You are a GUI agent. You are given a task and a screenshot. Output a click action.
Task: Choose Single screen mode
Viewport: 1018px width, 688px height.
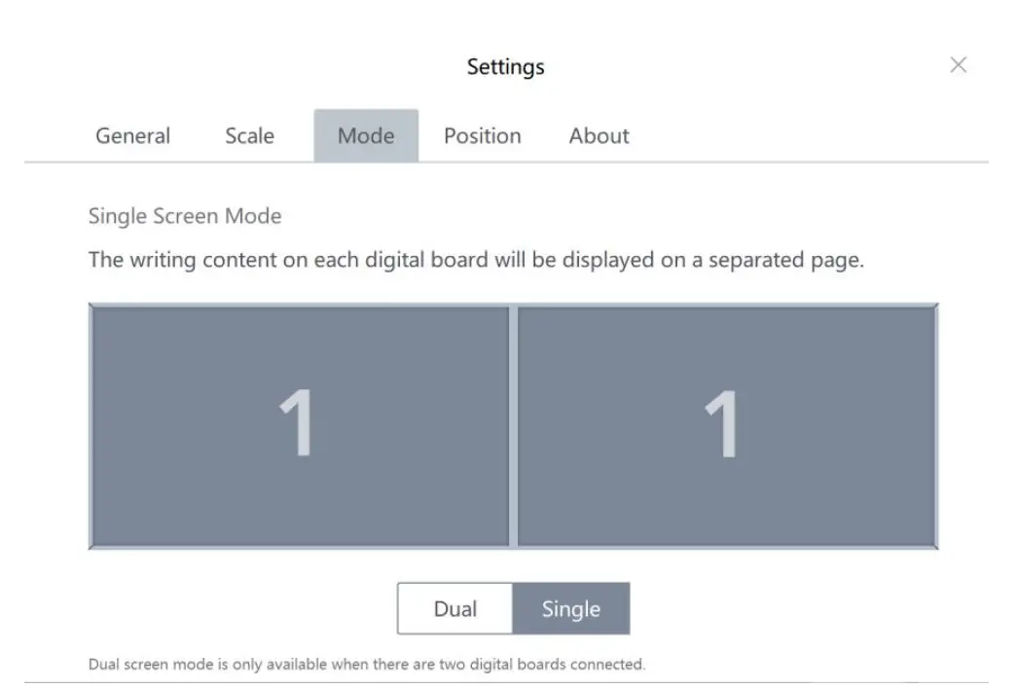(571, 608)
